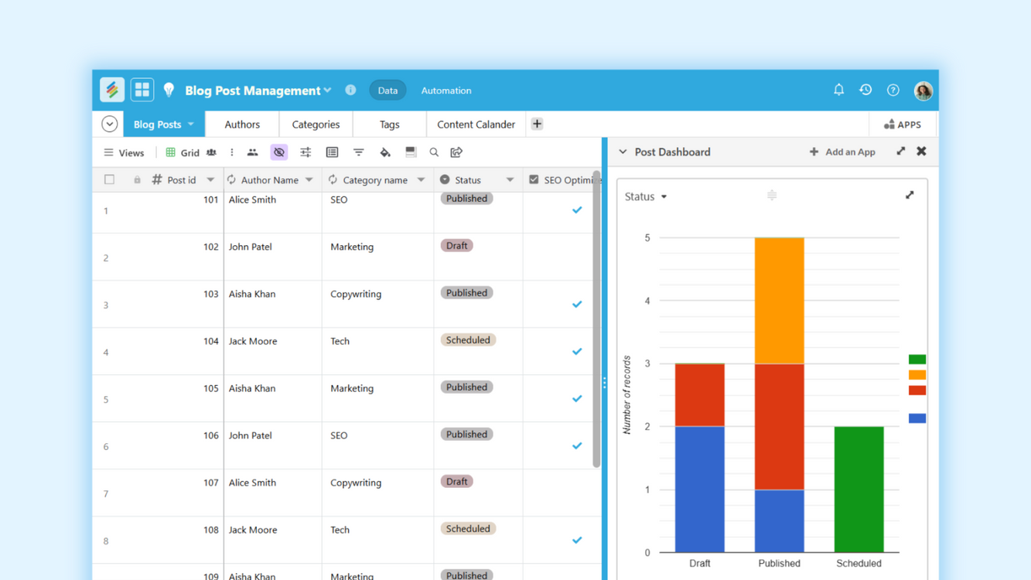Open the Views list button
The width and height of the screenshot is (1031, 580).
[x=124, y=152]
